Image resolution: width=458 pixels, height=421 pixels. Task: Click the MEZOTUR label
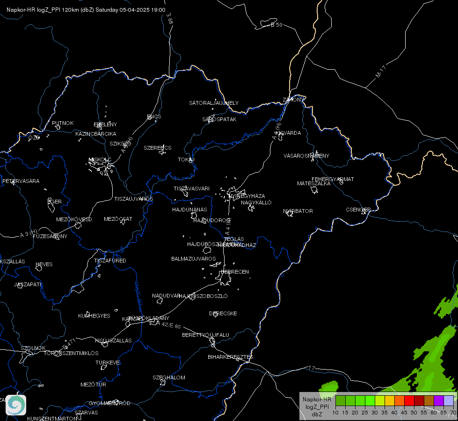click(x=93, y=385)
